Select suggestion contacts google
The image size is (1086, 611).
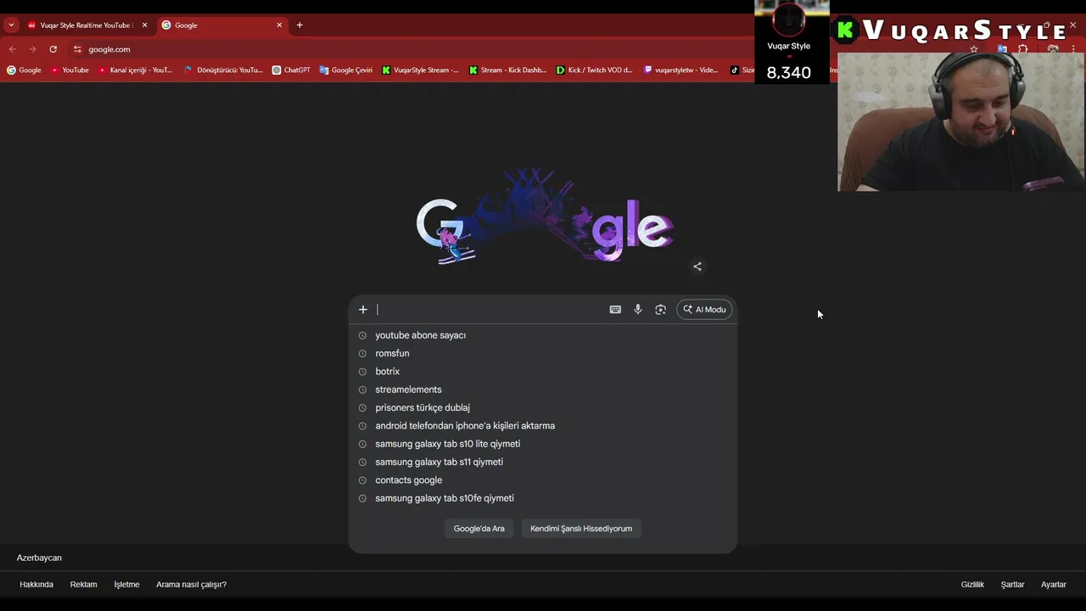543,480
